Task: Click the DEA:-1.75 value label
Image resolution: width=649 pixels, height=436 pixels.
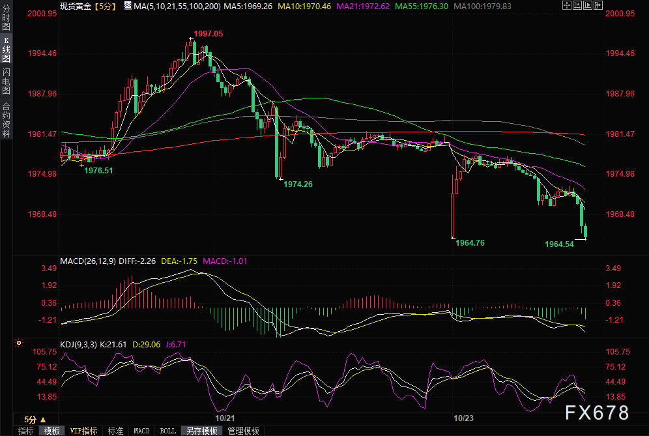Action: [179, 261]
